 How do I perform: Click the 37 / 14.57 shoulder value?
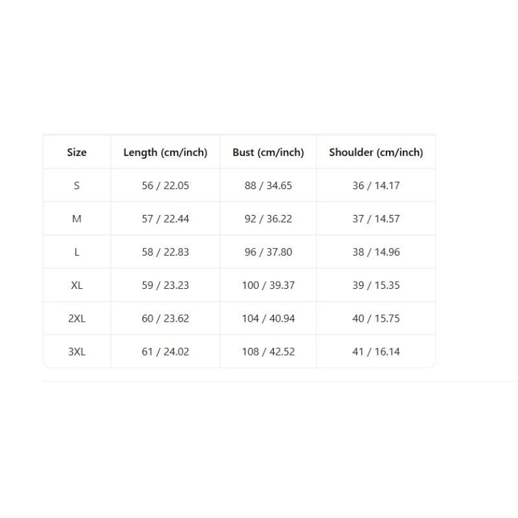pyautogui.click(x=376, y=219)
